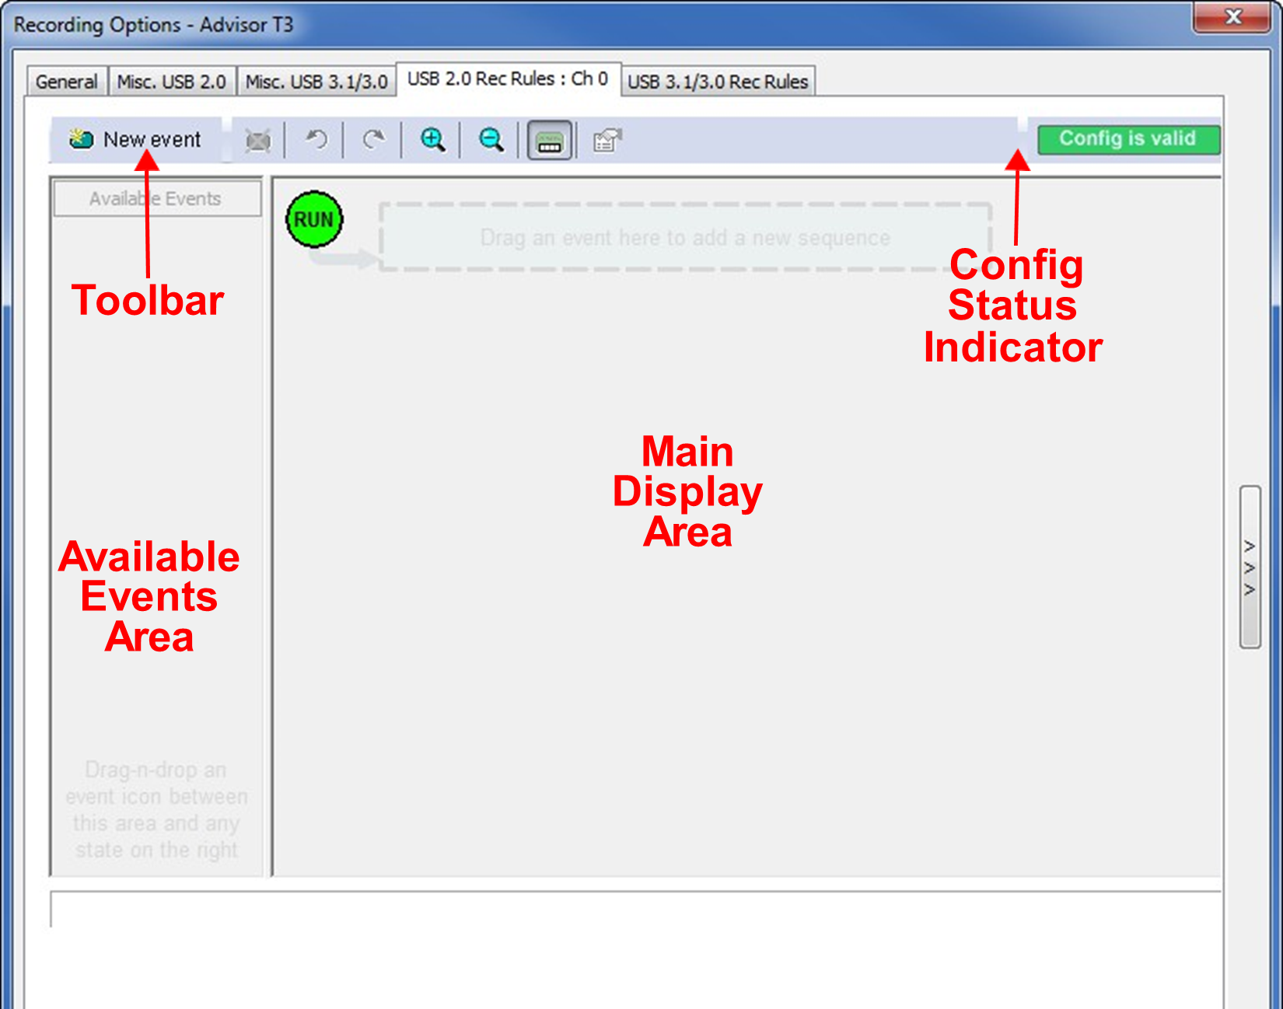Switch to USB 3.1/3.0 Rec Rules tab
Screen dimensions: 1283x1009
pos(718,82)
